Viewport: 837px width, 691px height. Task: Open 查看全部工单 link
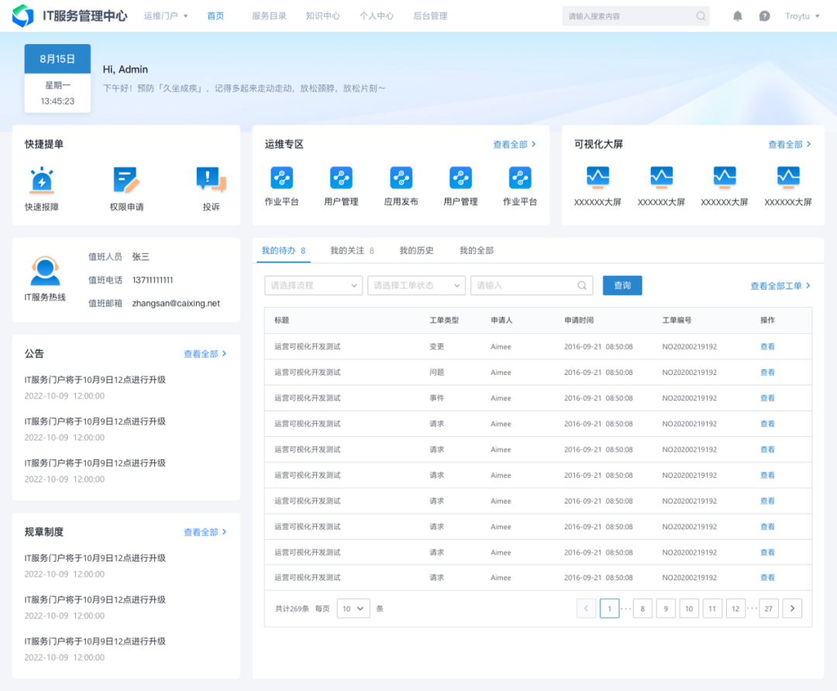780,286
